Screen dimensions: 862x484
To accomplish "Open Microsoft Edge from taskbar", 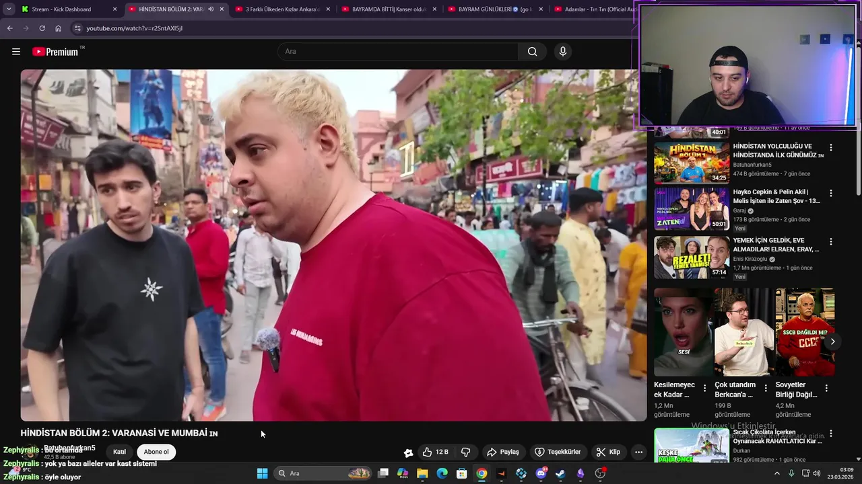I will [442, 473].
